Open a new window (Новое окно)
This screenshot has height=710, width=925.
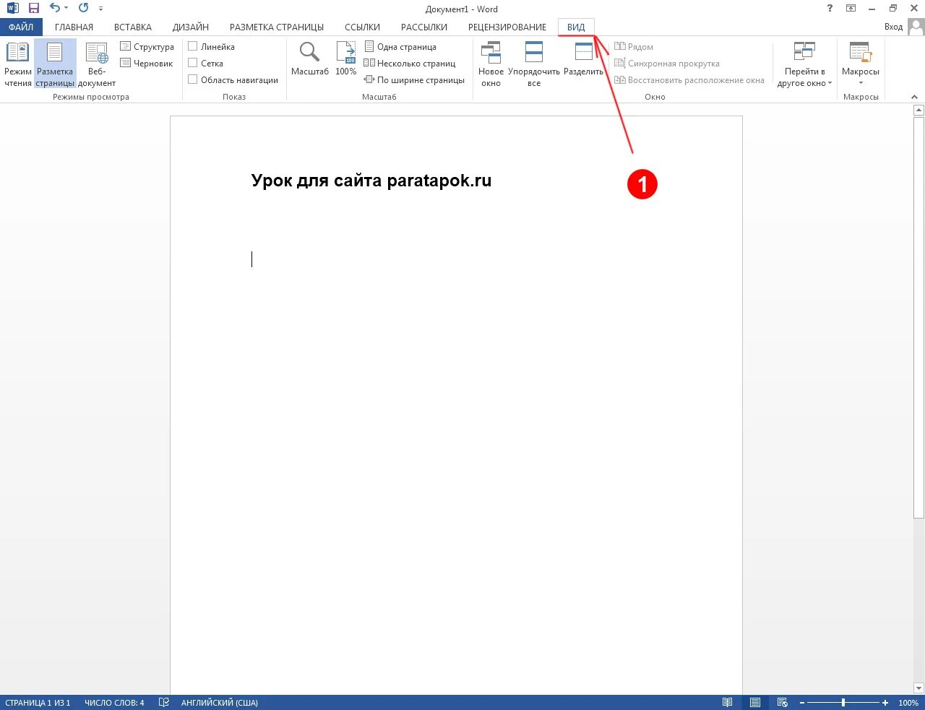coord(491,64)
